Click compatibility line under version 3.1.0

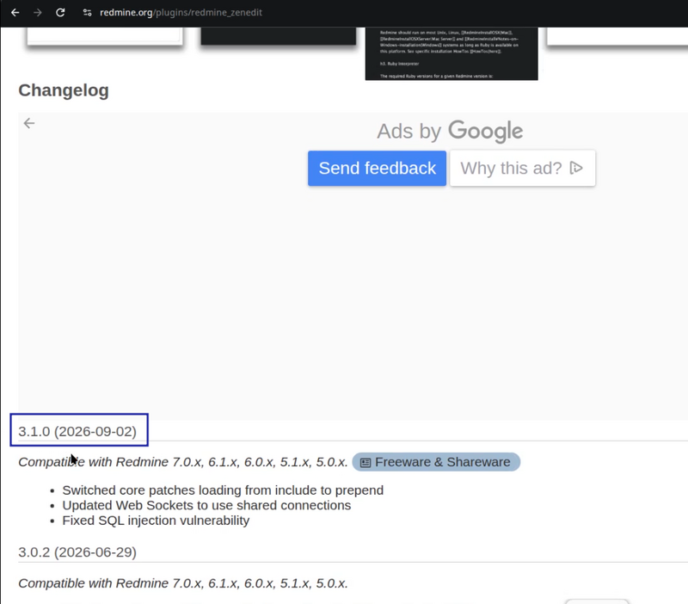183,462
